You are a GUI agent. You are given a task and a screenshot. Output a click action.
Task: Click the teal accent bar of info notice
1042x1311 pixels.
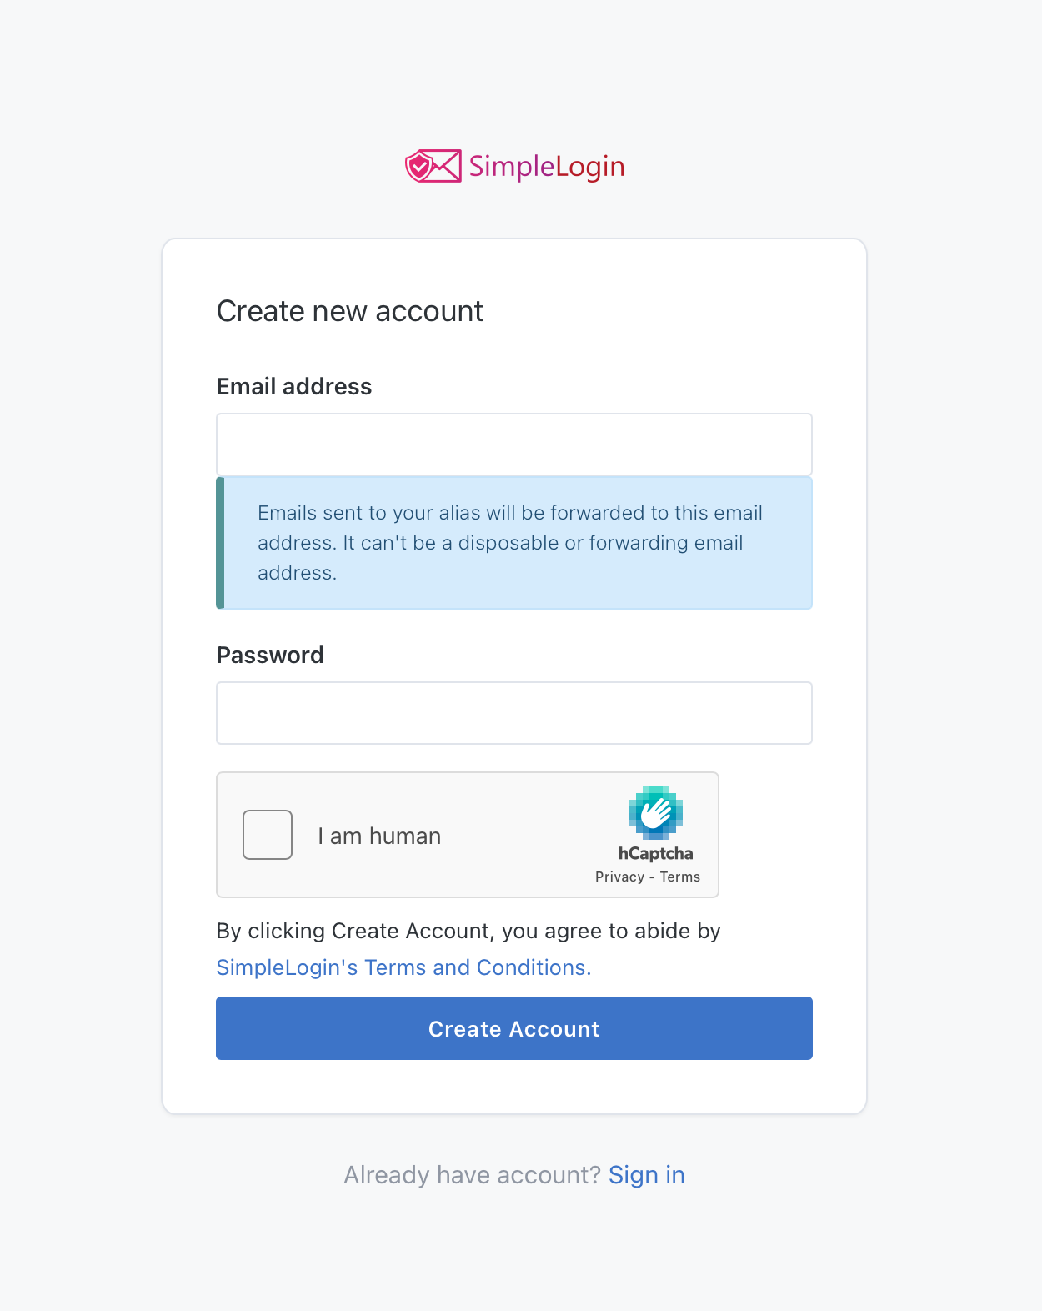(x=220, y=543)
